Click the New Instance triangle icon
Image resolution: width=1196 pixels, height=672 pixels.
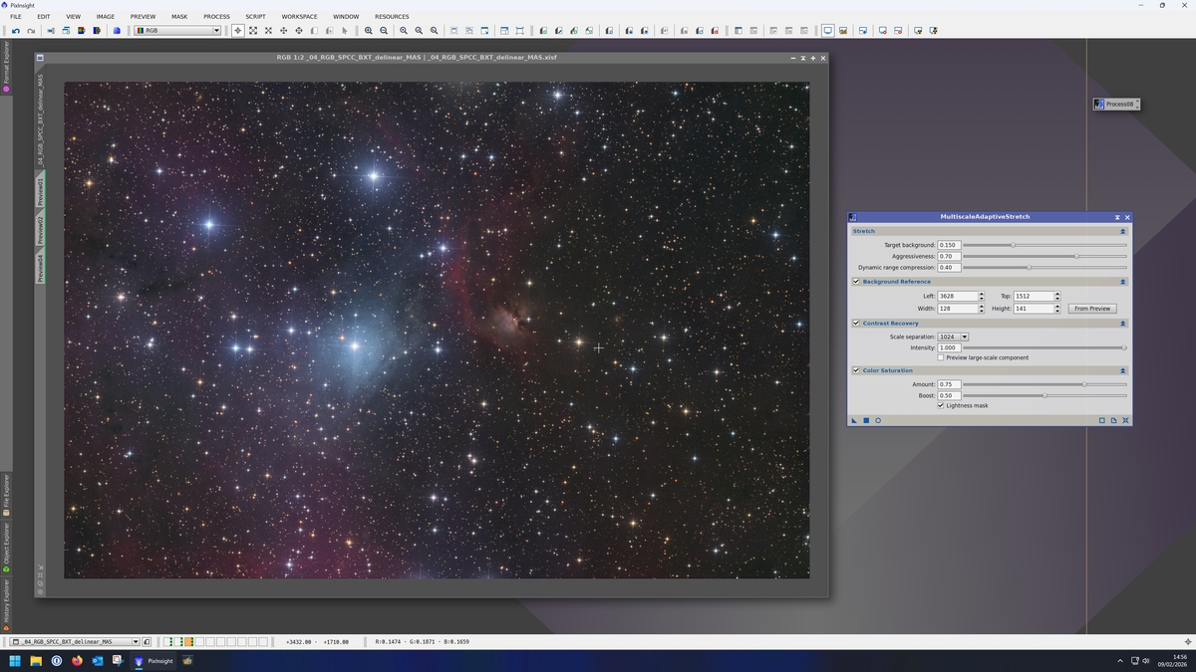pyautogui.click(x=854, y=420)
